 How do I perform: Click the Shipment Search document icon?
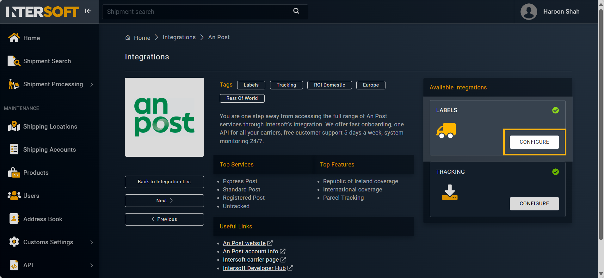tap(14, 61)
